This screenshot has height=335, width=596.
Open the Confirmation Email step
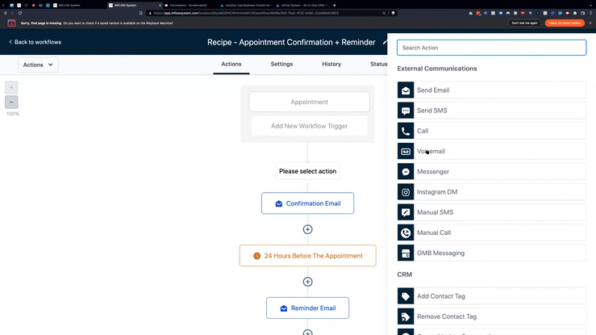[307, 203]
